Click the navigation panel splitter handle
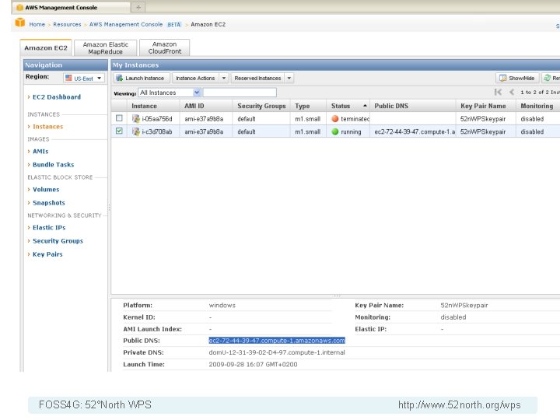Viewport: 560px width, 420px height. (109, 207)
